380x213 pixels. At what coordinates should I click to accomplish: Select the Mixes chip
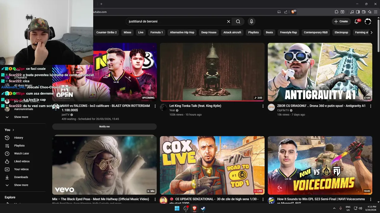click(x=127, y=32)
